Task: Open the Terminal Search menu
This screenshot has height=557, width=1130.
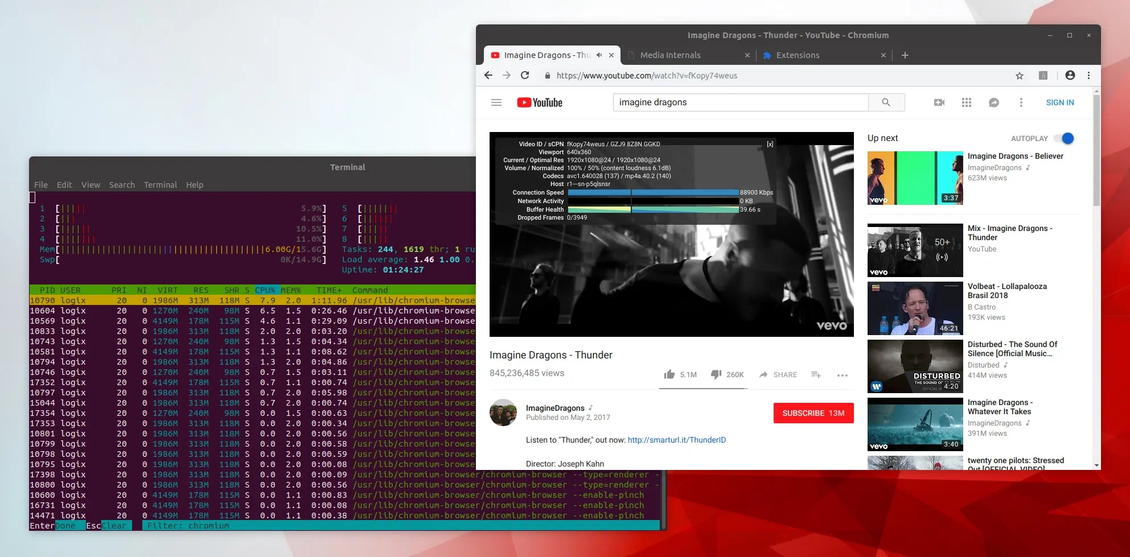Action: click(122, 185)
